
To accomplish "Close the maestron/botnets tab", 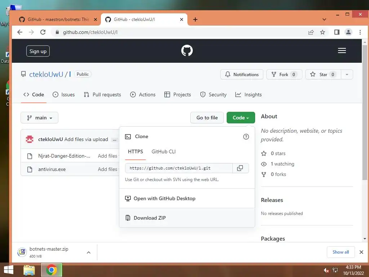I will (x=95, y=19).
